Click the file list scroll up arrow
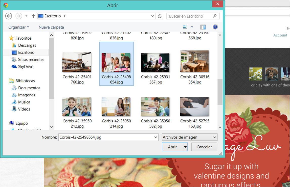Image resolution: width=290 pixels, height=187 pixels. point(220,35)
